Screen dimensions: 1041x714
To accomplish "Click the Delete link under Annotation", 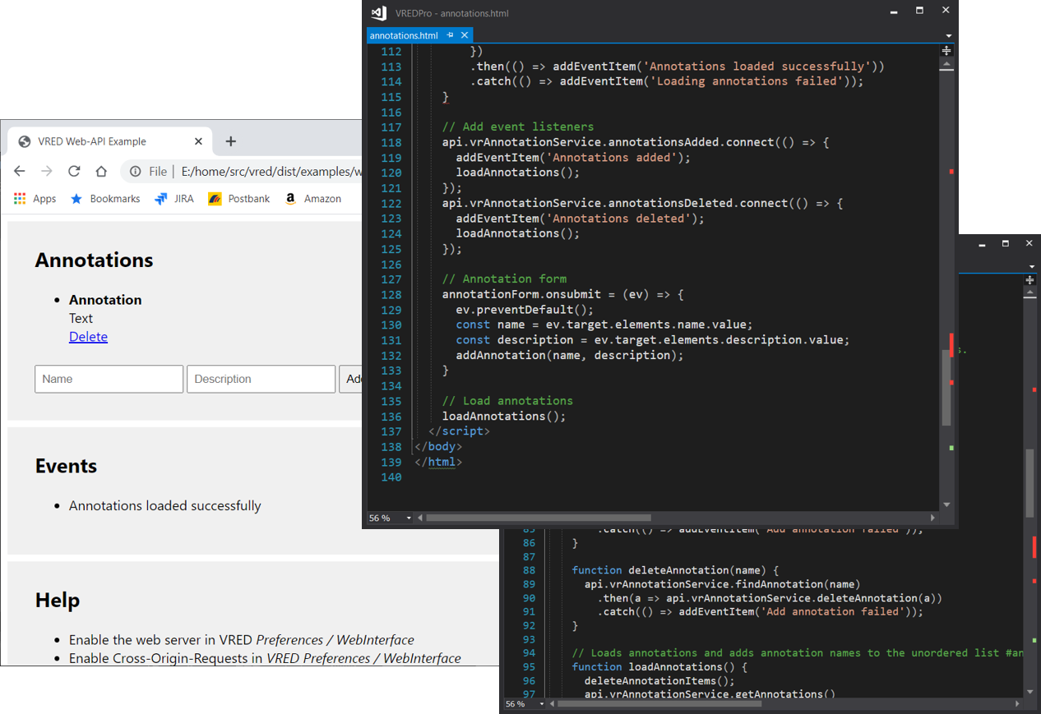I will [88, 337].
